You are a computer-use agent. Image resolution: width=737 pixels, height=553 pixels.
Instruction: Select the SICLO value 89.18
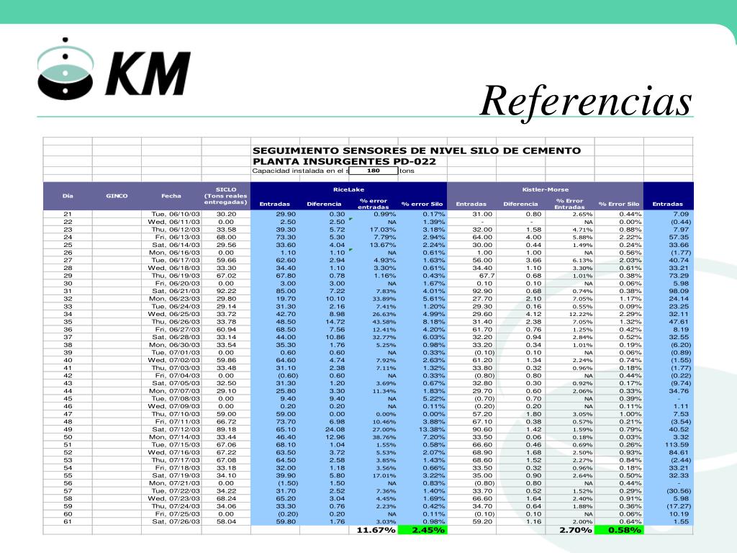226,429
